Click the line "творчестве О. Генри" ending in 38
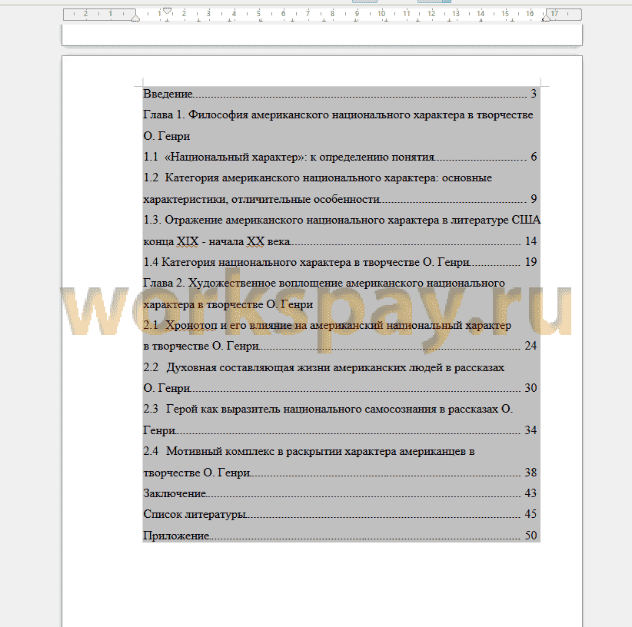This screenshot has width=632, height=627. pyautogui.click(x=340, y=473)
